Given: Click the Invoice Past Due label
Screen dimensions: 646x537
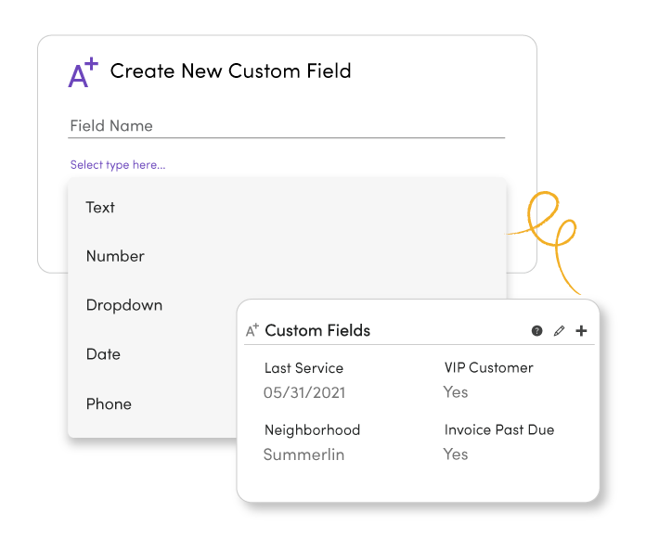Looking at the screenshot, I should (x=499, y=430).
